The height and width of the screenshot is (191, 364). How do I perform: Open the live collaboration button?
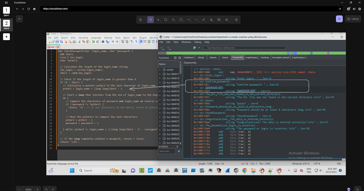[339, 19]
